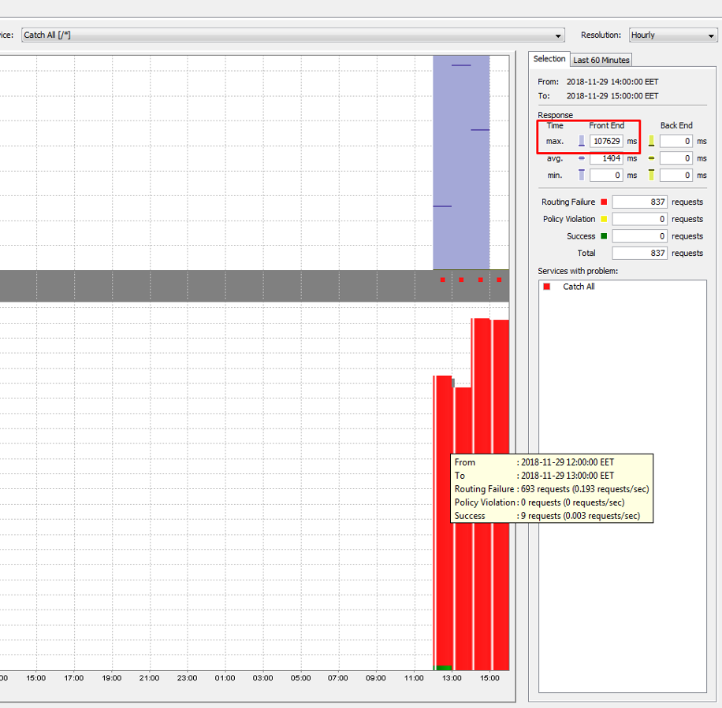Click the Front End max response field

[x=606, y=141]
